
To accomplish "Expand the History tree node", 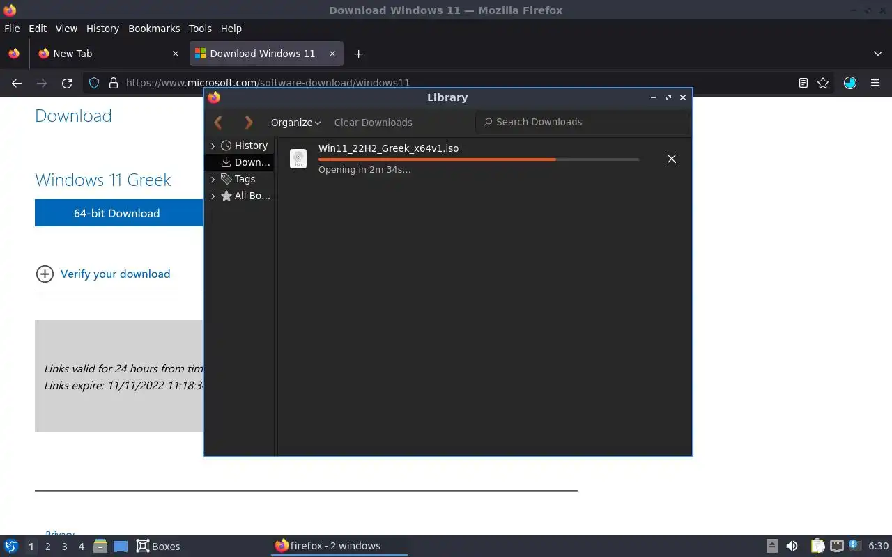I will (213, 146).
